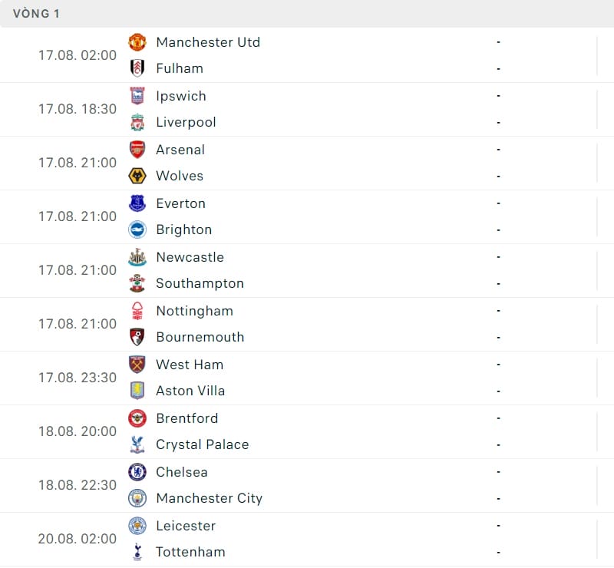The image size is (614, 568).
Task: Select the Vòng 1 round header
Action: tap(36, 14)
